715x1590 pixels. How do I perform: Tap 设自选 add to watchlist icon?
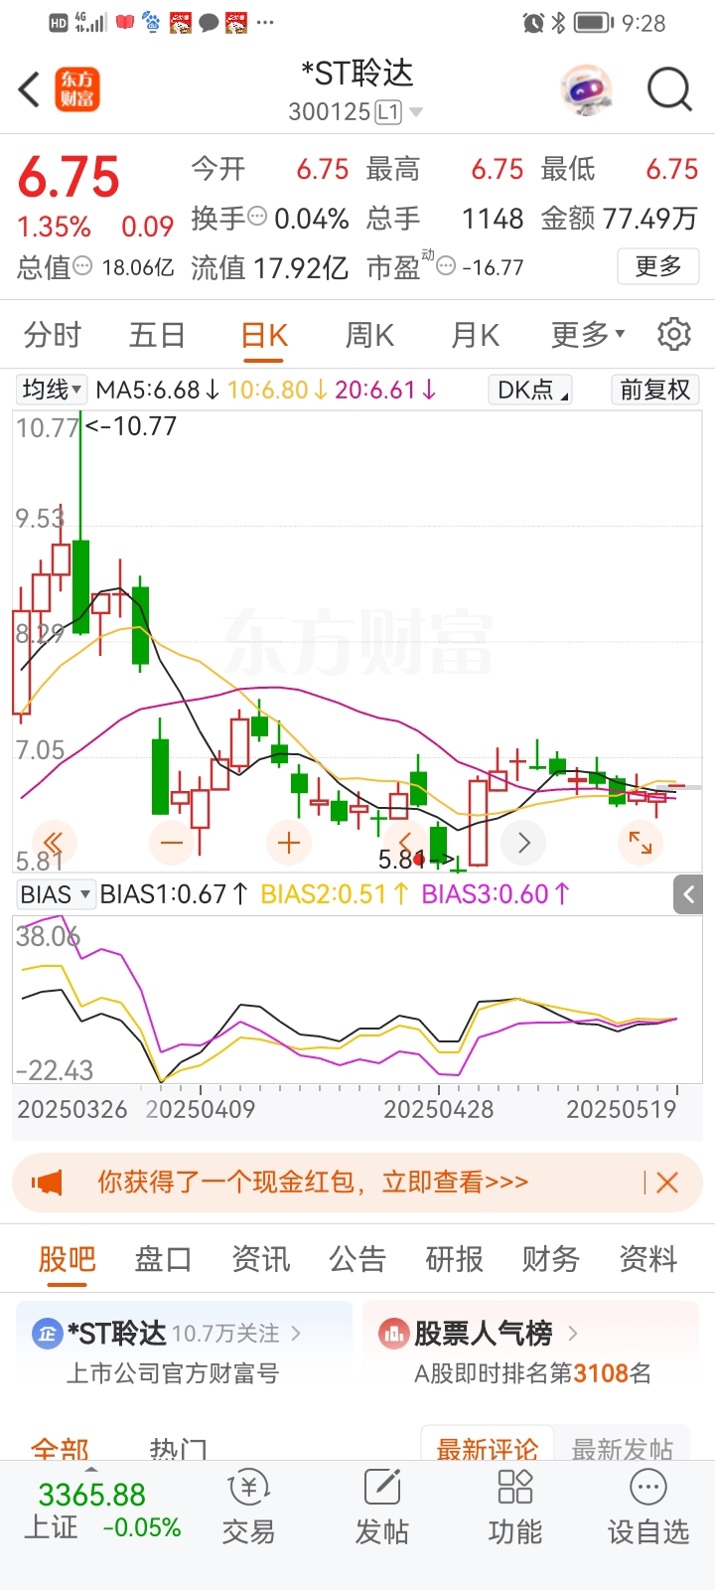(x=648, y=1508)
